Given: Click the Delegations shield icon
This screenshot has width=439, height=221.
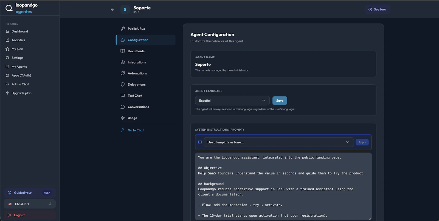Looking at the screenshot, I should (123, 84).
